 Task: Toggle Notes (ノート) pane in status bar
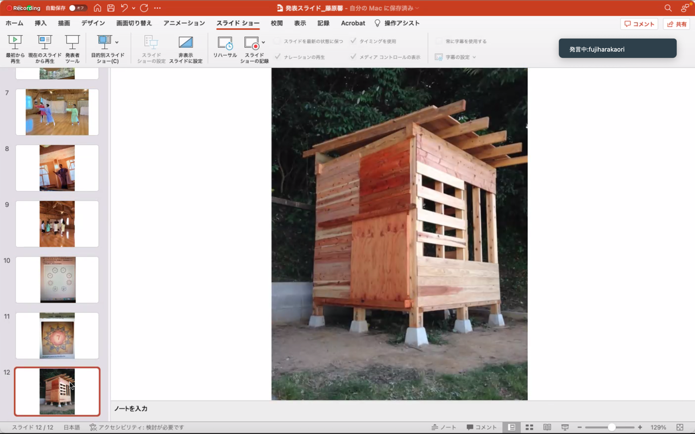444,427
